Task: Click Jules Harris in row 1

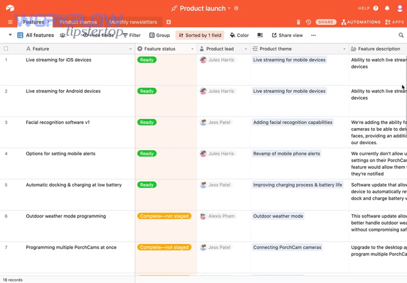Action: 218,60
